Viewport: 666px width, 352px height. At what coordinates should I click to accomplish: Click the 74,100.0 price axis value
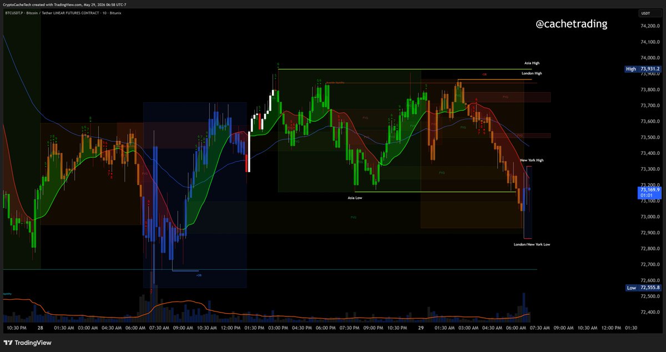pyautogui.click(x=650, y=42)
